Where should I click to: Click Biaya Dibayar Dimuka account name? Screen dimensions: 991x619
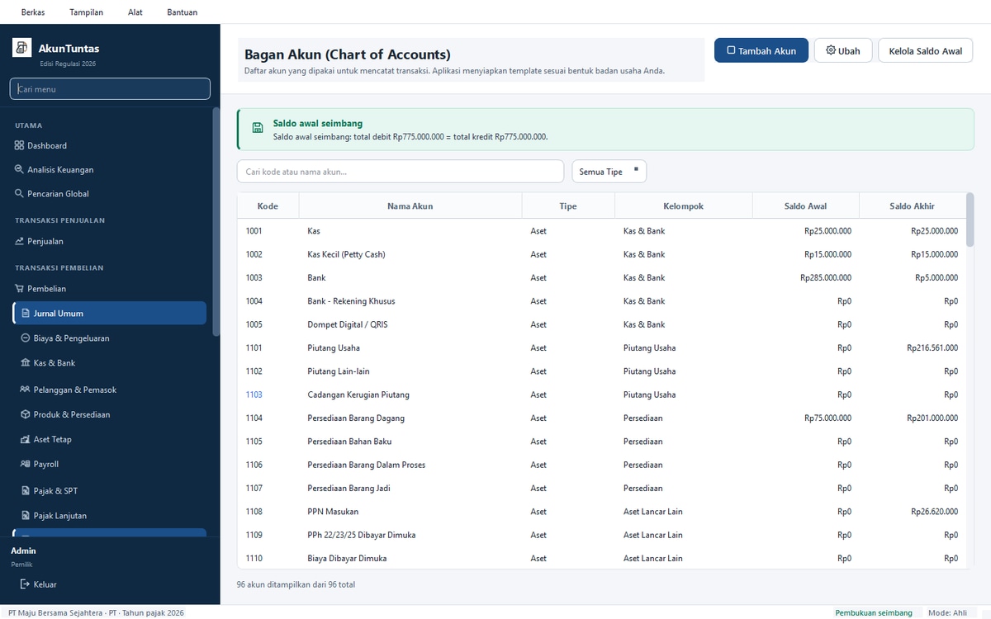pos(347,559)
